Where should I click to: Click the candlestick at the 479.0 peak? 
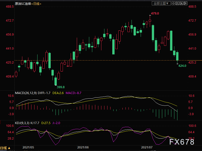(x=150, y=21)
